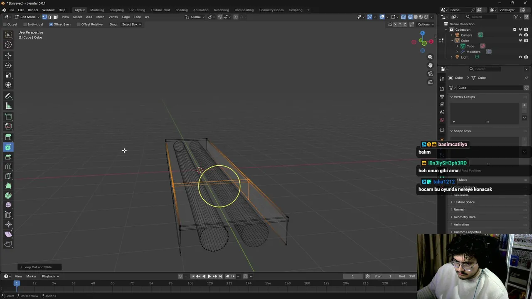Click the active Inset Faces tool
Viewport: 532px width, 299px height.
click(x=8, y=147)
